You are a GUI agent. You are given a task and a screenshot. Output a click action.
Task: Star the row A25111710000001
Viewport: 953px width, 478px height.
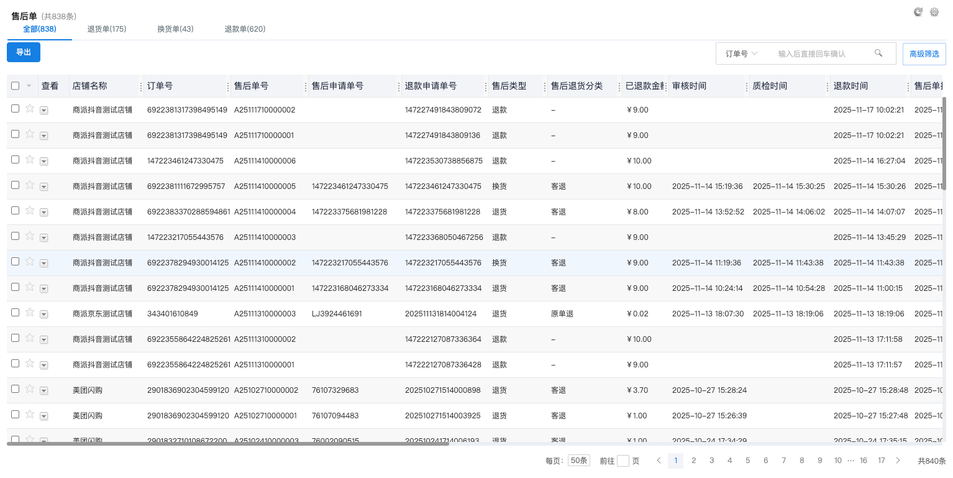(29, 134)
